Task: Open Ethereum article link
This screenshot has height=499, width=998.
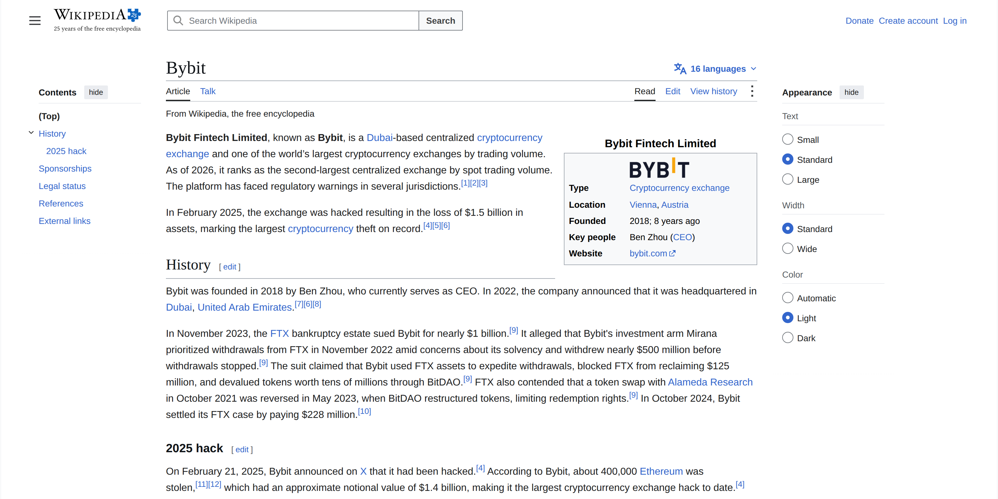Action: (661, 472)
